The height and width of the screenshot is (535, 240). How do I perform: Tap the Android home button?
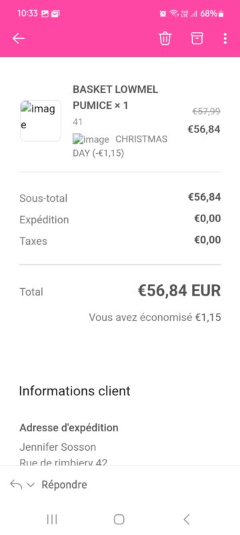pos(119,520)
